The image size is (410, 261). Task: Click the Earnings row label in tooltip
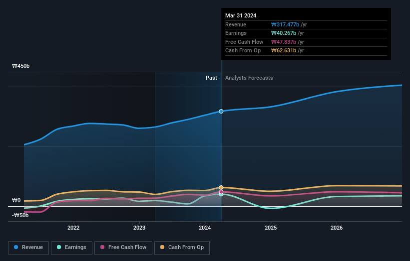(236, 33)
